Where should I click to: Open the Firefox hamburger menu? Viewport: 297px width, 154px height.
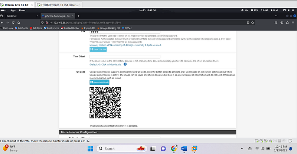(x=293, y=23)
